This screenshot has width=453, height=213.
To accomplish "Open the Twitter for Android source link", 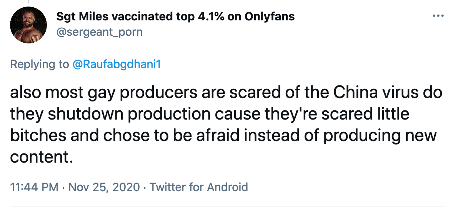I will coord(198,187).
